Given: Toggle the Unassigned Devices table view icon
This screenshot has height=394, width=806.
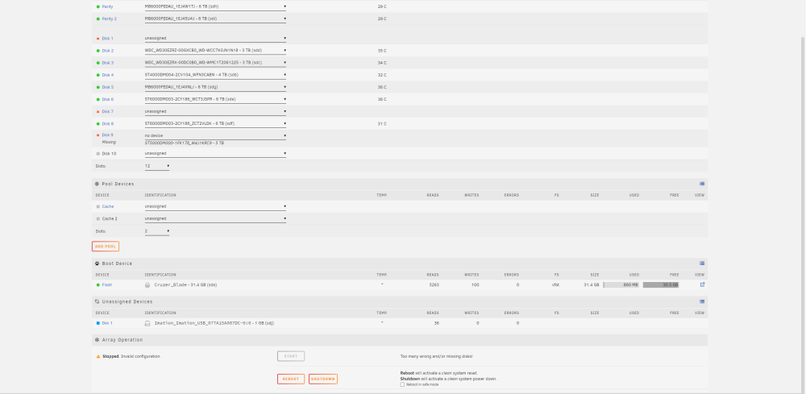Looking at the screenshot, I should pyautogui.click(x=702, y=301).
